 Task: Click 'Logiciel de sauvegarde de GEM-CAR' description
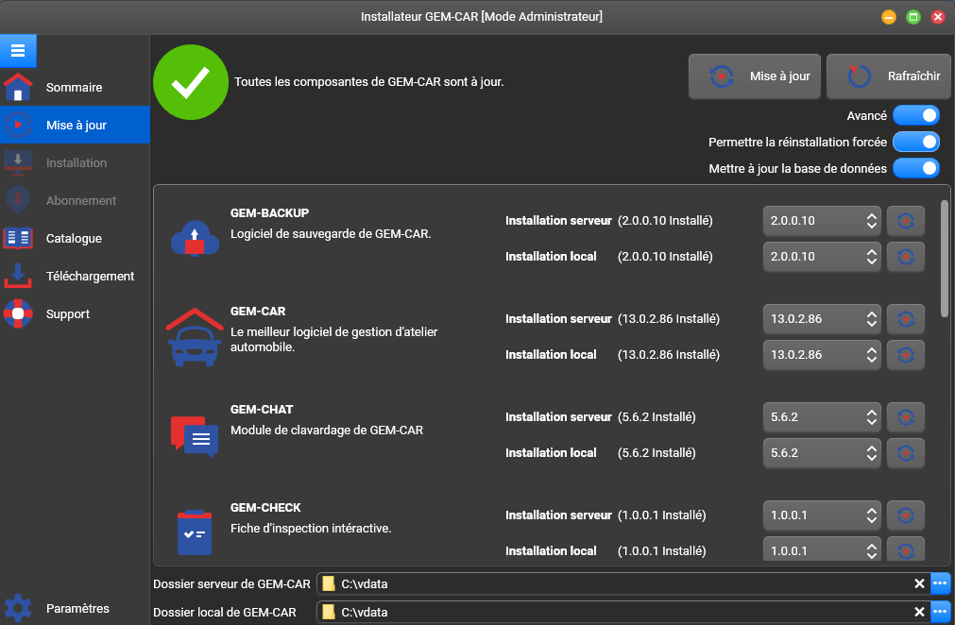pyautogui.click(x=331, y=234)
